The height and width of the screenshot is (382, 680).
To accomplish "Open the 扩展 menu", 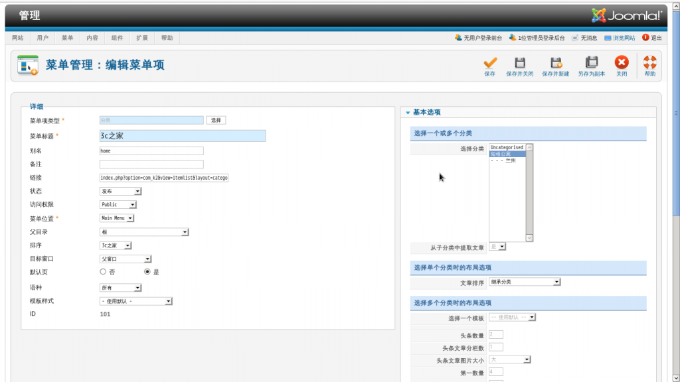I will coord(142,38).
